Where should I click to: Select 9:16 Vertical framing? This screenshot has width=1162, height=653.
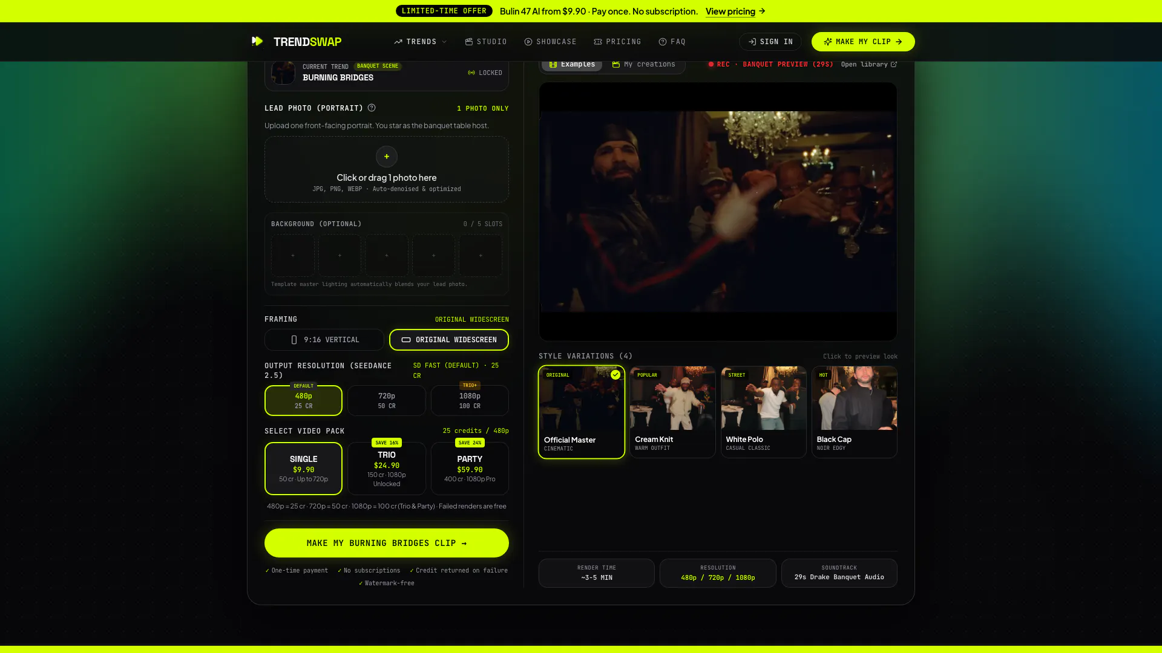tap(324, 340)
